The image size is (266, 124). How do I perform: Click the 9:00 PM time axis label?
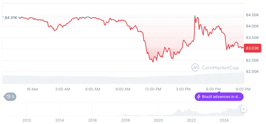coord(243,89)
